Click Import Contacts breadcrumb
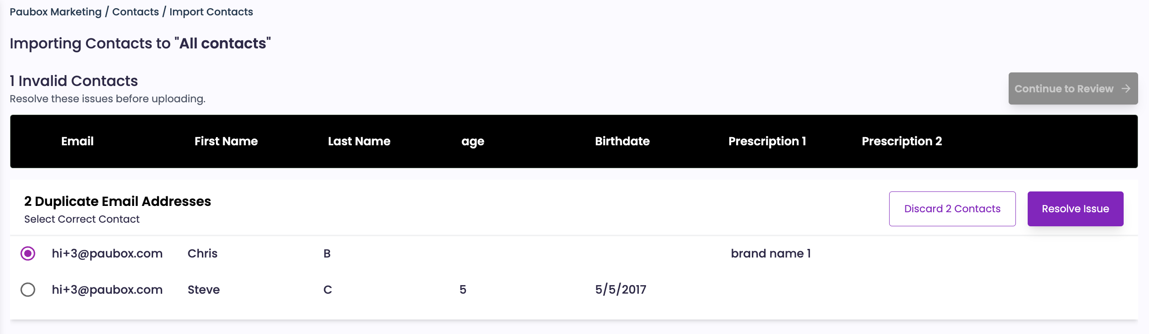This screenshot has height=334, width=1149. tap(211, 12)
